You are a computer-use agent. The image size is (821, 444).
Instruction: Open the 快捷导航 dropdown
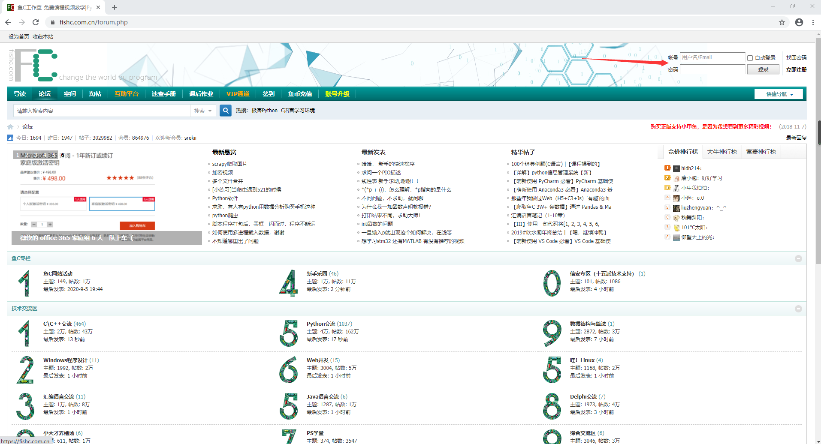(779, 94)
